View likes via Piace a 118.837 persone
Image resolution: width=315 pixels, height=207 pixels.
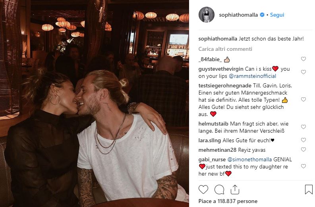(228, 201)
